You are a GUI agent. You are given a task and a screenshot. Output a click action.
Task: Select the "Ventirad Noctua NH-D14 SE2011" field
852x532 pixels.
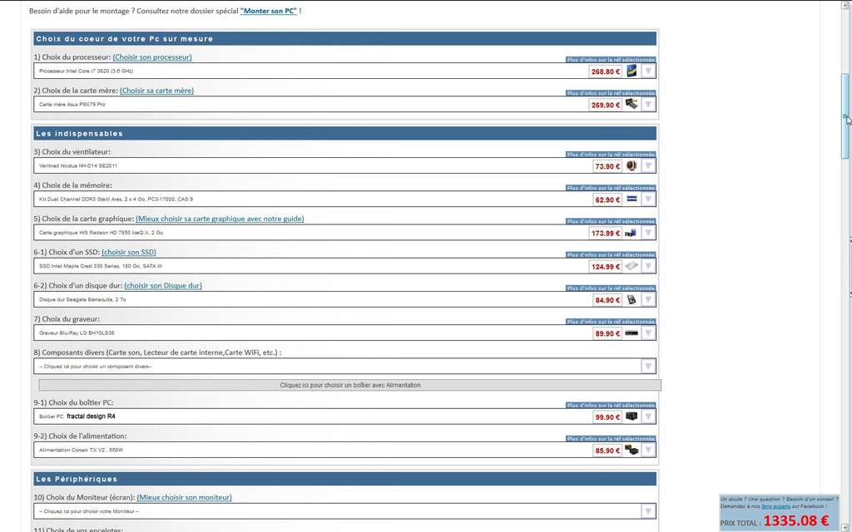click(x=344, y=166)
